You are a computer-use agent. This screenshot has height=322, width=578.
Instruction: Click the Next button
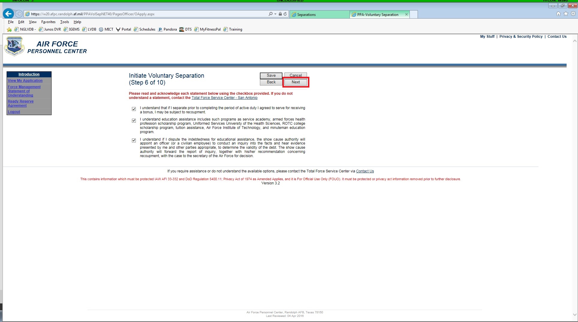(296, 82)
